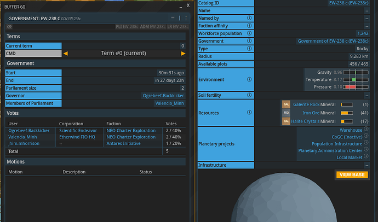Screen dimensions: 378x222
Task: Open Galerite Rock resource link
Action: click(x=306, y=104)
